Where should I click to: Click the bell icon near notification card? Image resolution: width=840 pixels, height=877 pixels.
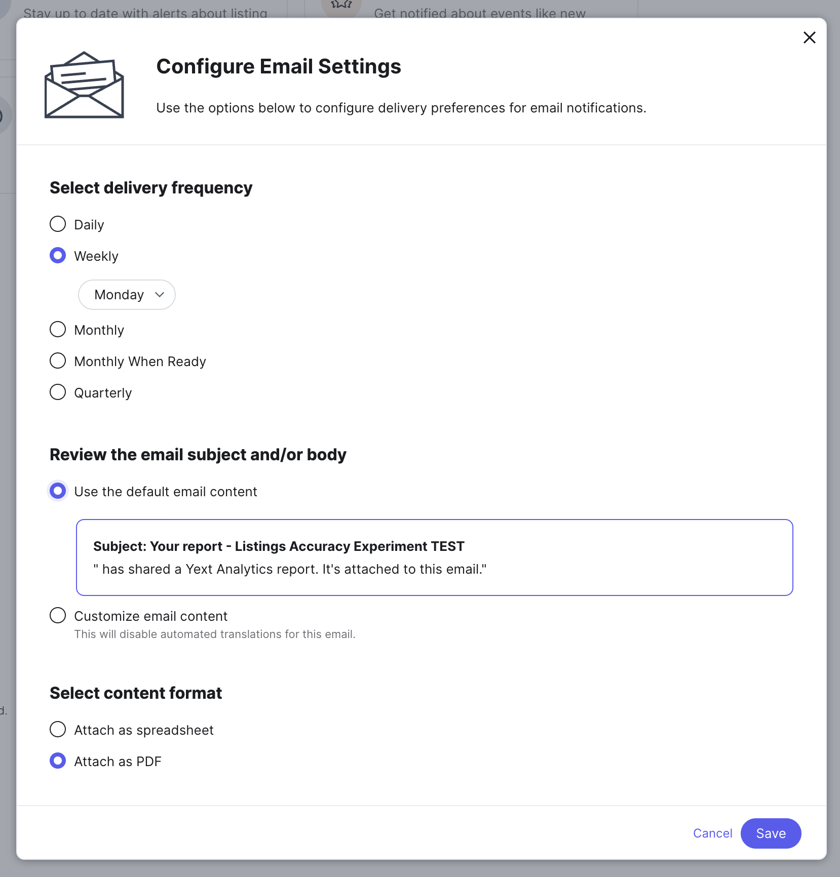click(342, 5)
